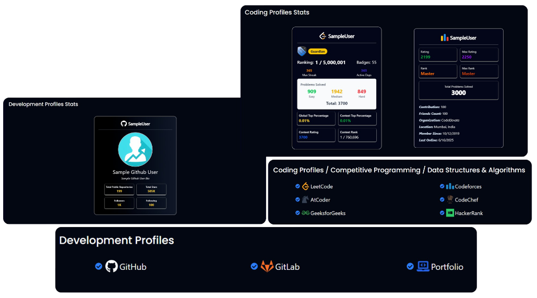Screen dimensions: 537x298
Task: Click the Organization: CodeElevate line
Action: click(439, 120)
